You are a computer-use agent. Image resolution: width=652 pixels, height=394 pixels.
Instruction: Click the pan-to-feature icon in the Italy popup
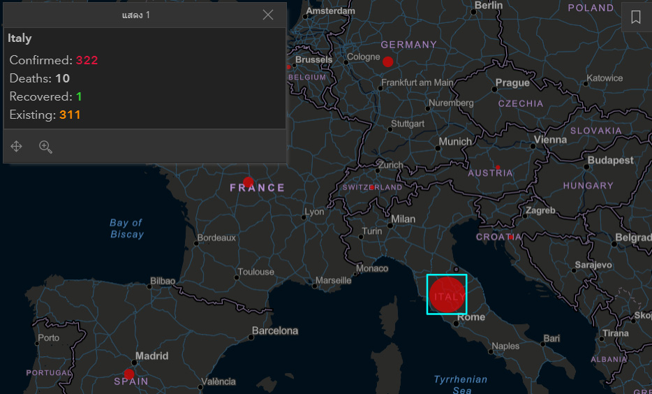(17, 147)
